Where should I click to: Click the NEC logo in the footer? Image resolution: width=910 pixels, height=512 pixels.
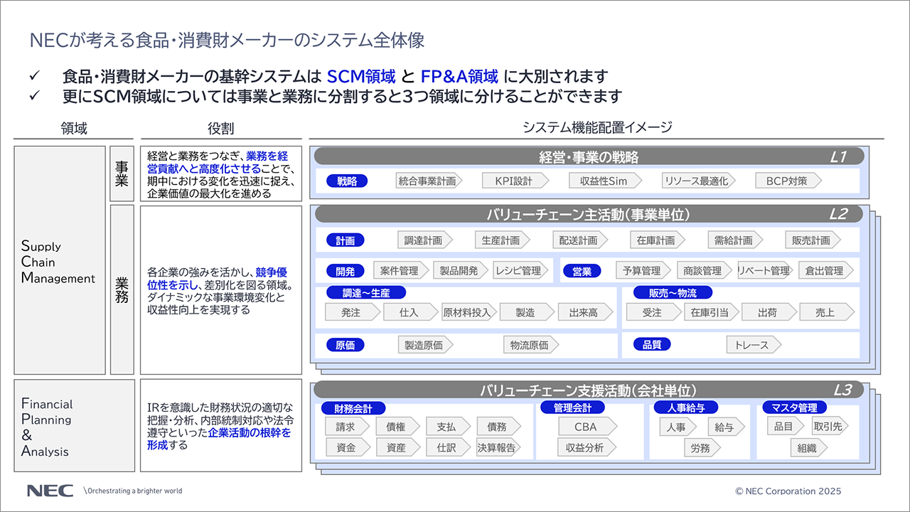coord(48,491)
